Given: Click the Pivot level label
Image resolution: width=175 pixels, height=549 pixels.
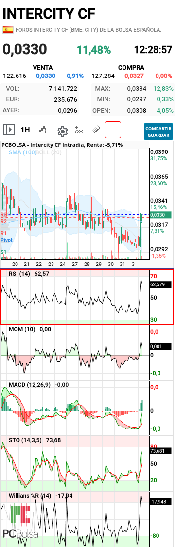Looking at the screenshot, I should point(7,240).
